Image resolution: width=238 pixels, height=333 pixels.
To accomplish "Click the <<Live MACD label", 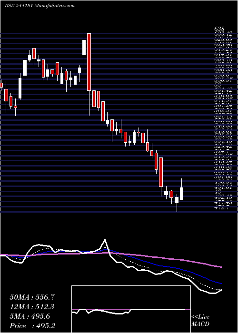I will (x=200, y=321).
